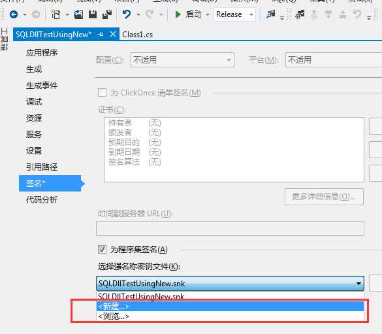Open the vertical toolbox side tab
Image resolution: width=382 pixels, height=334 pixels.
(5, 39)
